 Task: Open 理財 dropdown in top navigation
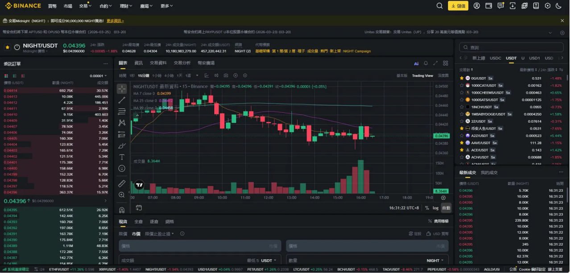click(x=126, y=6)
